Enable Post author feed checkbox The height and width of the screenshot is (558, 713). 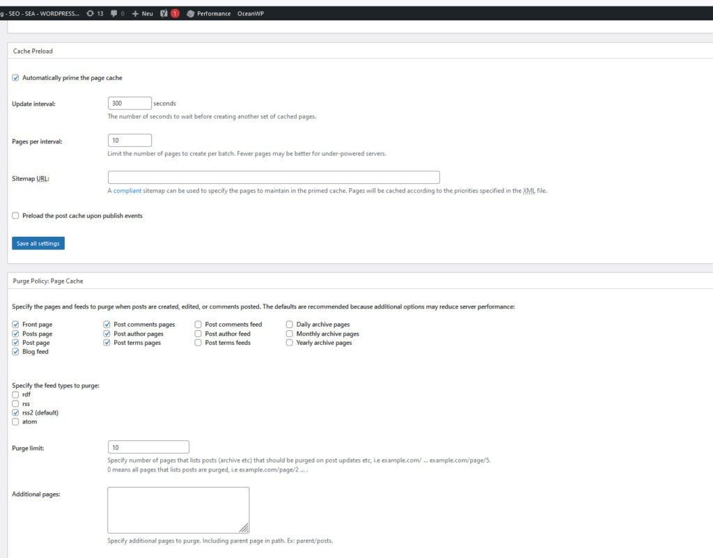coord(198,334)
